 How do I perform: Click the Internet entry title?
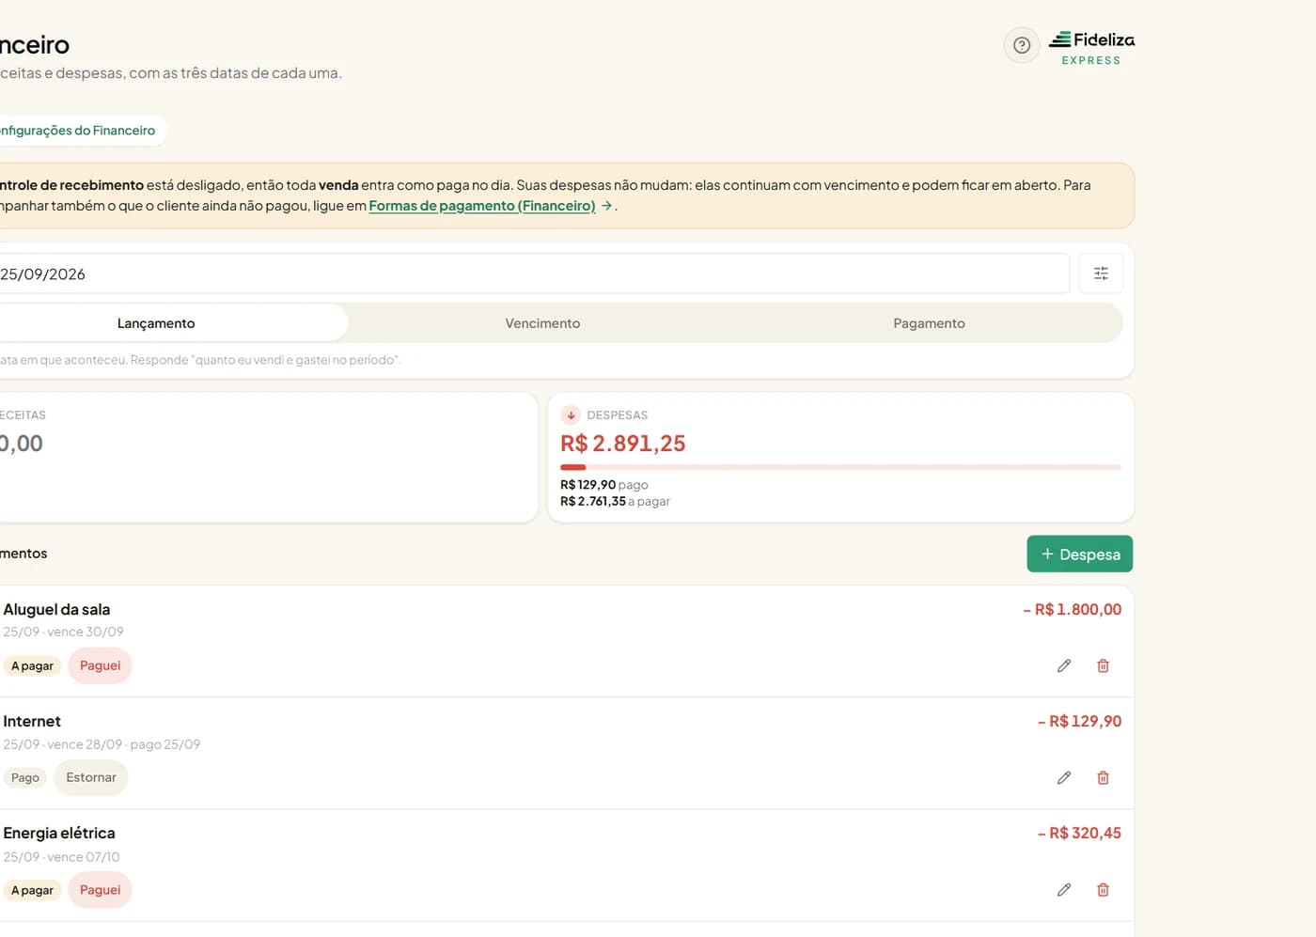[x=32, y=722]
